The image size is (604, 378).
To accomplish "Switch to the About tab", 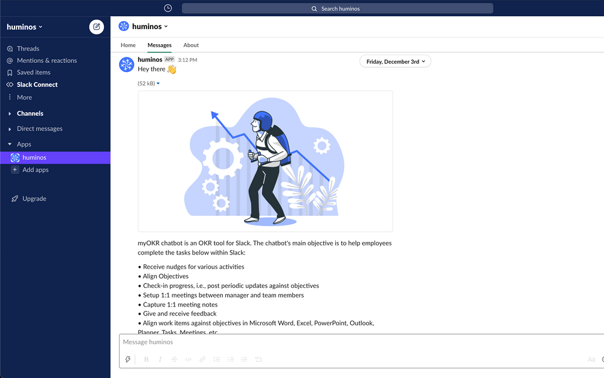I will [x=191, y=45].
